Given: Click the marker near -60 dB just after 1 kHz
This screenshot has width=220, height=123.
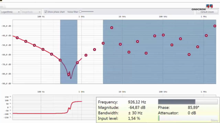Looking at the screenshot, I should 86,55.
